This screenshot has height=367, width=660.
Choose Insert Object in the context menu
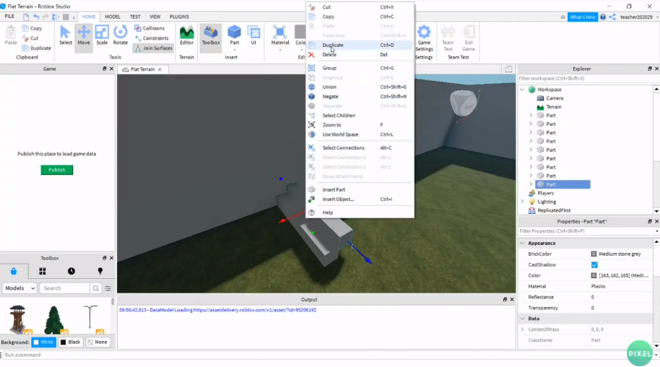[360, 199]
